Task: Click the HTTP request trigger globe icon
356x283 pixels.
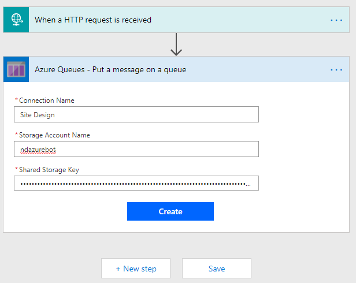Action: point(16,20)
